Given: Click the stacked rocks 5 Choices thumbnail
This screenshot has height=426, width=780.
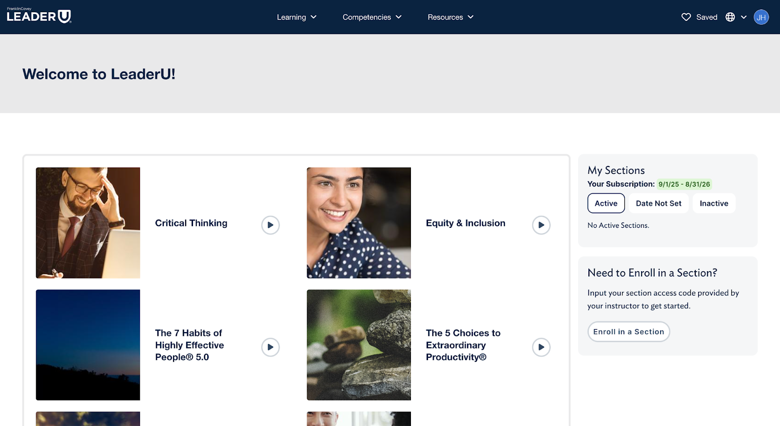Looking at the screenshot, I should [358, 345].
